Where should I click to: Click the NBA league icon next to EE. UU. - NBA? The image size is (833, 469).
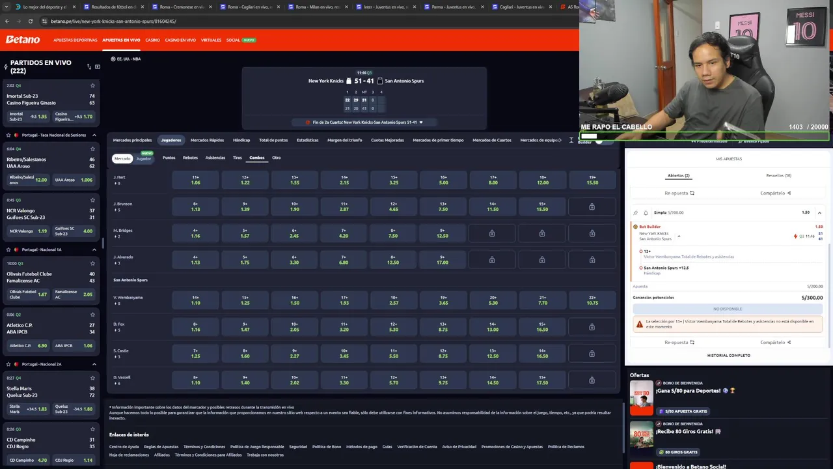point(113,59)
